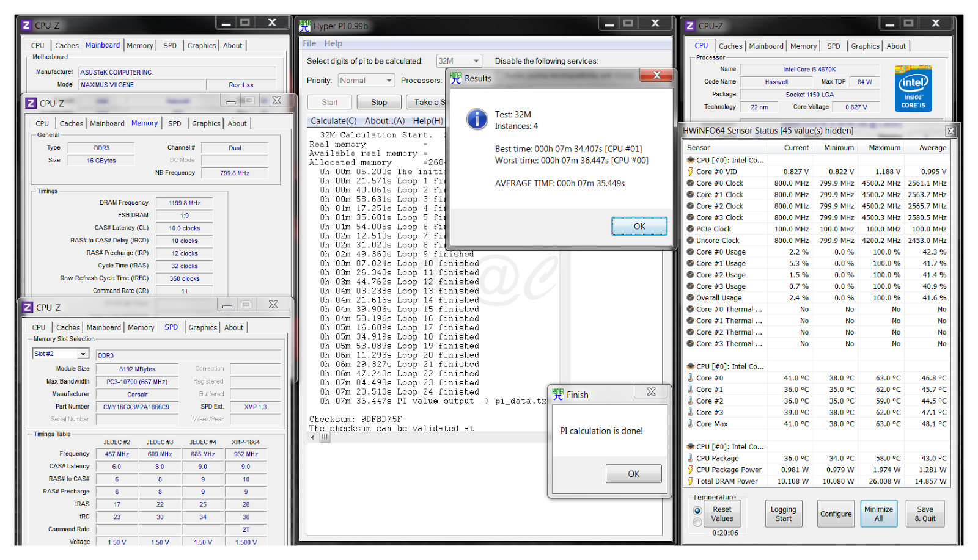978x560 pixels.
Task: Open the About...(A) menu in Hyper PI
Action: tap(384, 121)
